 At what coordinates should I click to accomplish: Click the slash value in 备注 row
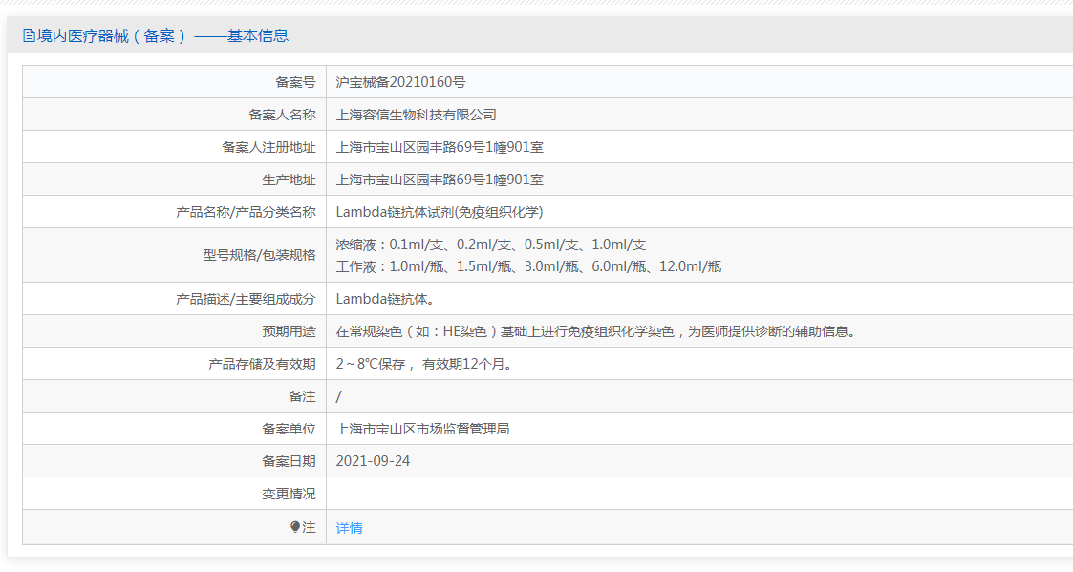[339, 397]
